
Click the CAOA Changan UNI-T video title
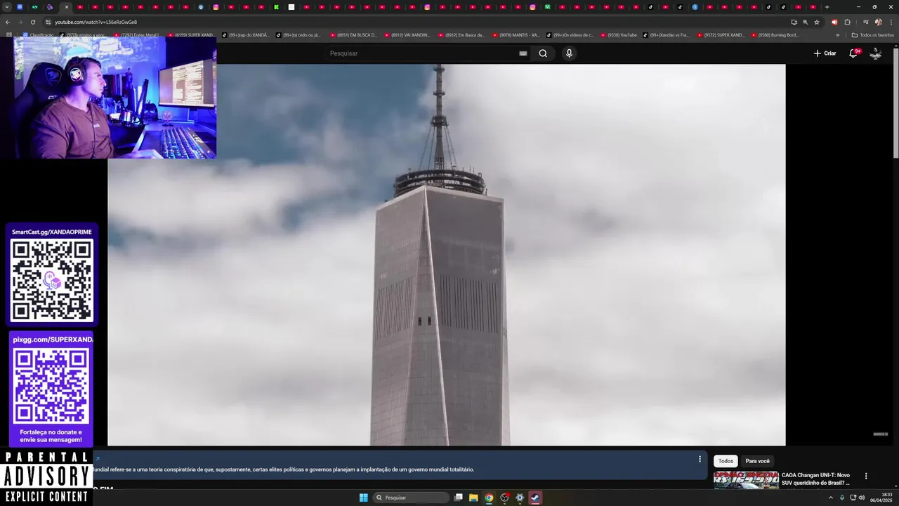(x=815, y=479)
